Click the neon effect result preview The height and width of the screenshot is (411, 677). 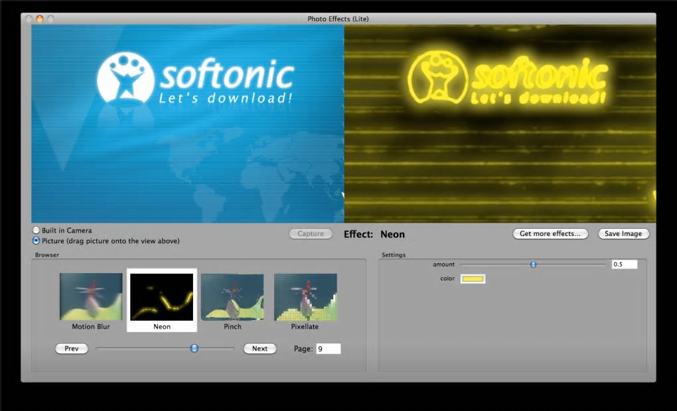click(x=500, y=123)
